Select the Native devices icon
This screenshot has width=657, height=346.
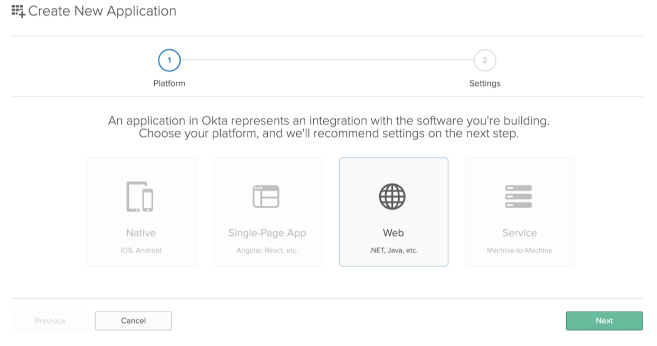pyautogui.click(x=140, y=197)
